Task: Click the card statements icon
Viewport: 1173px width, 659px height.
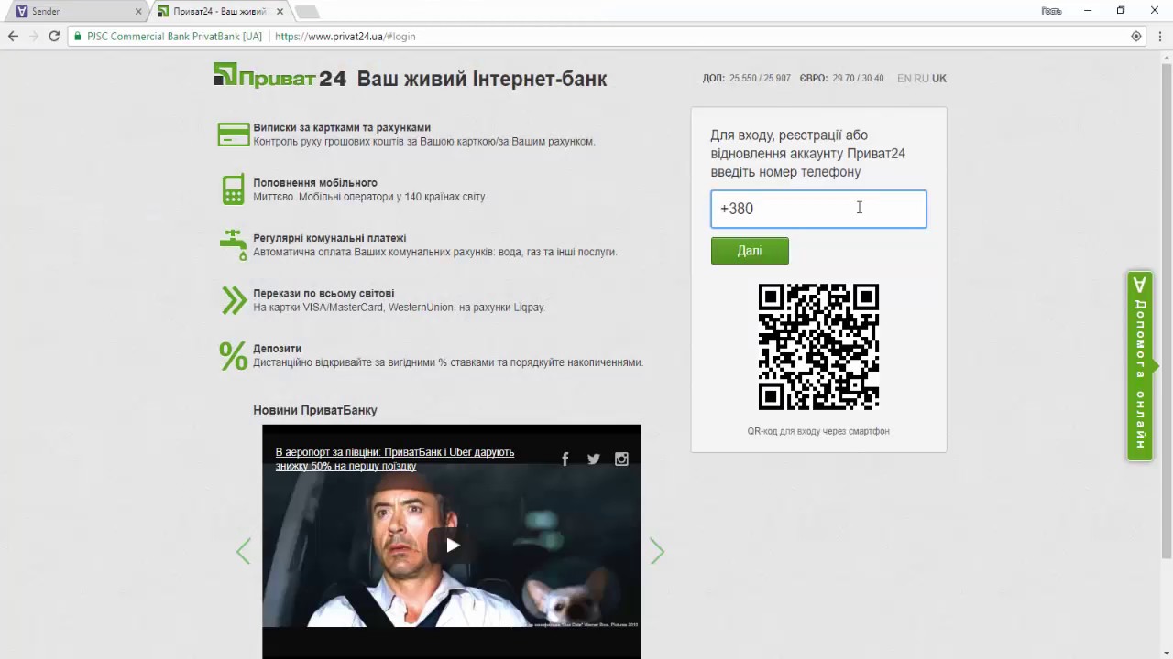Action: click(x=234, y=135)
